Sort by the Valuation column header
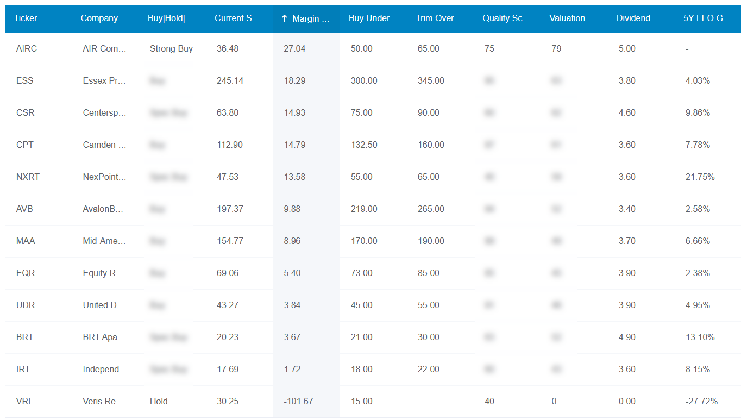The height and width of the screenshot is (419, 741). (x=573, y=18)
